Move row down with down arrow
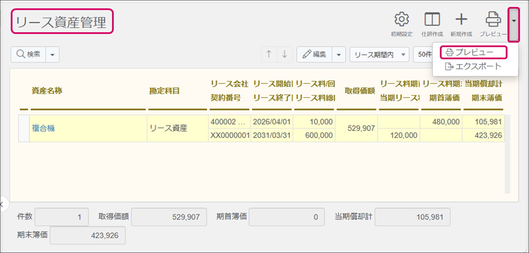This screenshot has width=529, height=253. pyautogui.click(x=284, y=54)
